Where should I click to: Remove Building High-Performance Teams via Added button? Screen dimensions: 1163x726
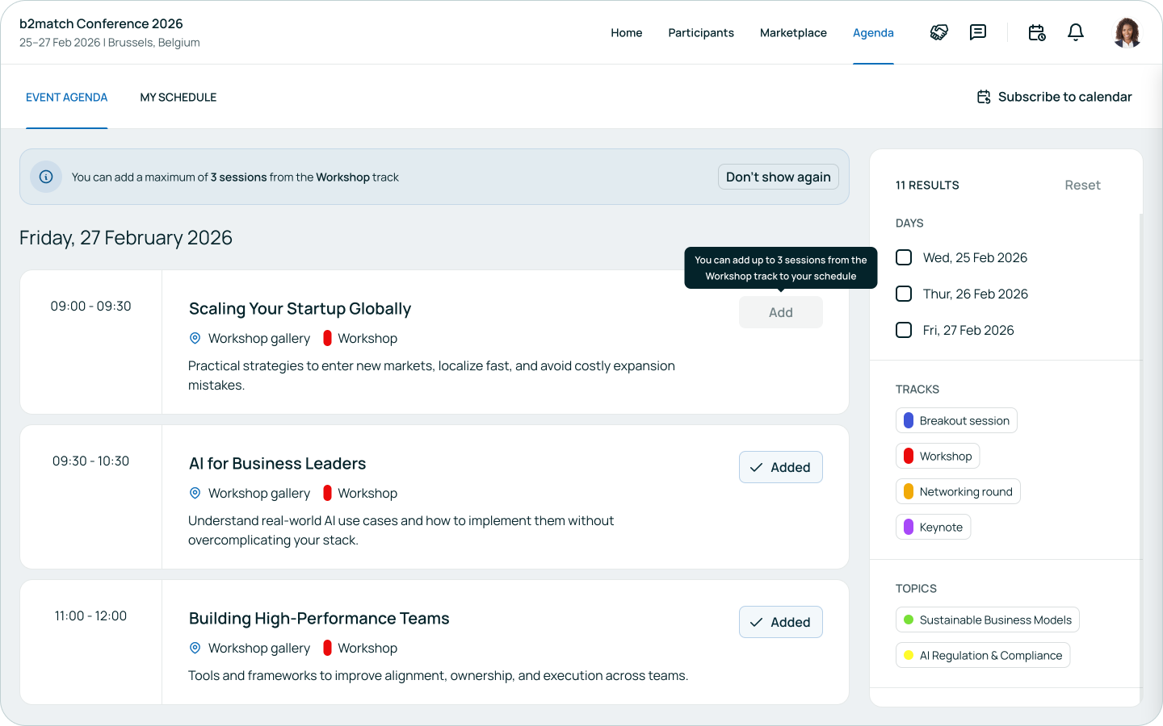pyautogui.click(x=780, y=622)
